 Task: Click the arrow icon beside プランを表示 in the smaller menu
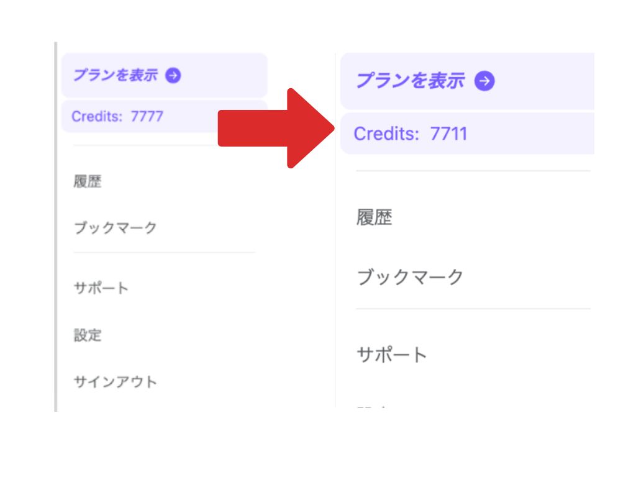click(x=173, y=75)
